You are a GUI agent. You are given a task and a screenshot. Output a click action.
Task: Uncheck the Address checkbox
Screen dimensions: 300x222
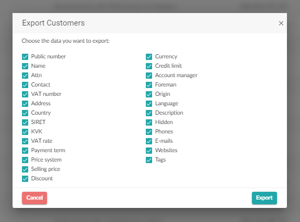coord(25,104)
